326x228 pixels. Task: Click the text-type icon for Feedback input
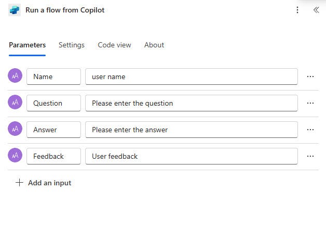[15, 155]
